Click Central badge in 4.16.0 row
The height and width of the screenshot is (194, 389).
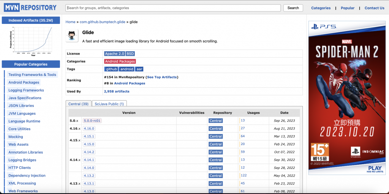(x=216, y=128)
